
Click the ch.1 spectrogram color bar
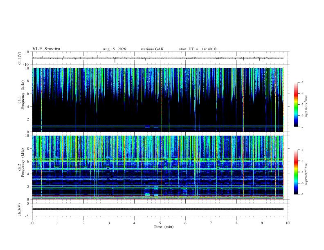point(296,105)
